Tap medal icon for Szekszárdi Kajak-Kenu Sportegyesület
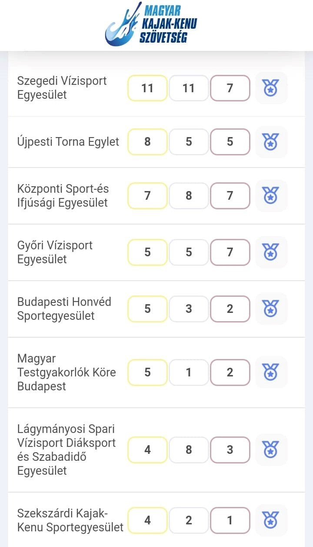 (x=271, y=520)
